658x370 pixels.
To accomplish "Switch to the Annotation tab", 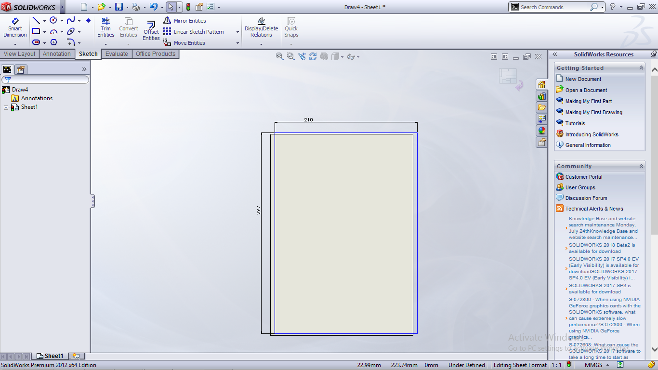I will click(x=57, y=54).
